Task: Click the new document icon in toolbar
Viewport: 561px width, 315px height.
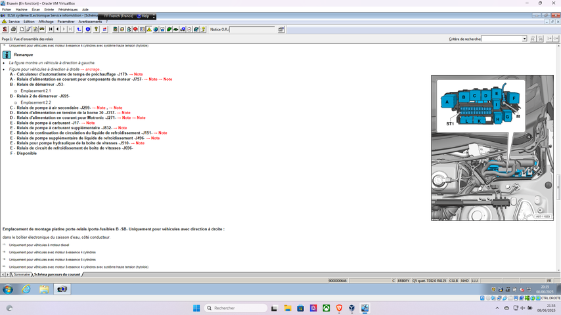Action: tap(22, 30)
